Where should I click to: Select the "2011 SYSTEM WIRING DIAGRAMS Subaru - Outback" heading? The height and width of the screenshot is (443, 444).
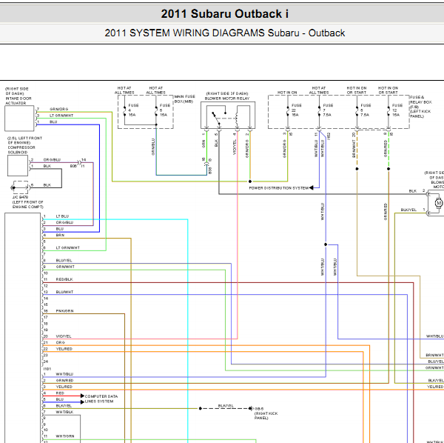(224, 33)
